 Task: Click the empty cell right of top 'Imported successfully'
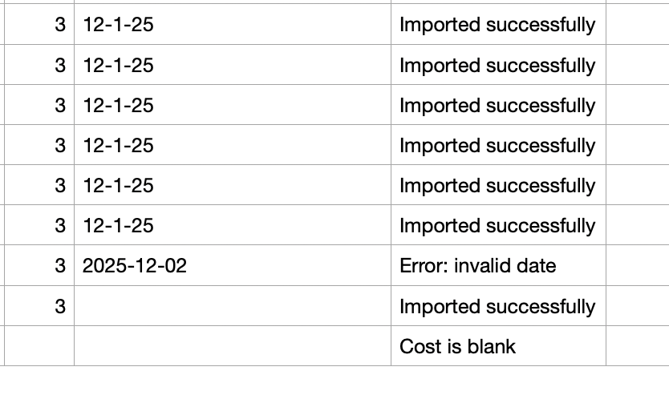click(636, 25)
